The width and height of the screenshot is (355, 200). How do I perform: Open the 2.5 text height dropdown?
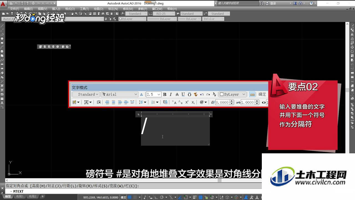pos(153,94)
